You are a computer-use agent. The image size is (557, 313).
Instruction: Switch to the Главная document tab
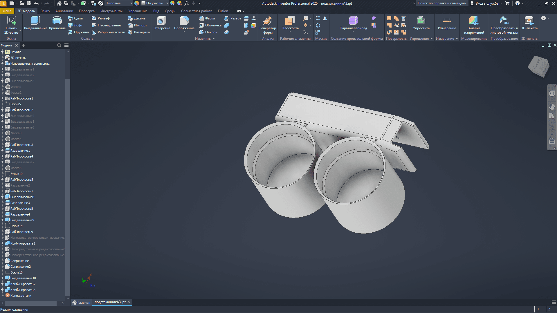[81, 302]
